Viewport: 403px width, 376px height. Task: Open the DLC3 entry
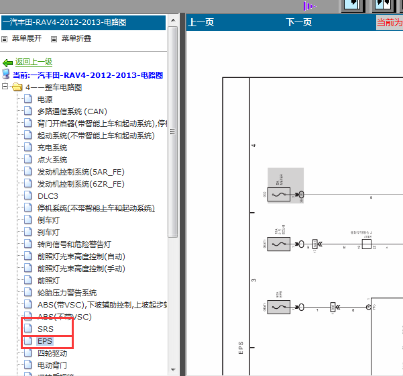pos(48,196)
